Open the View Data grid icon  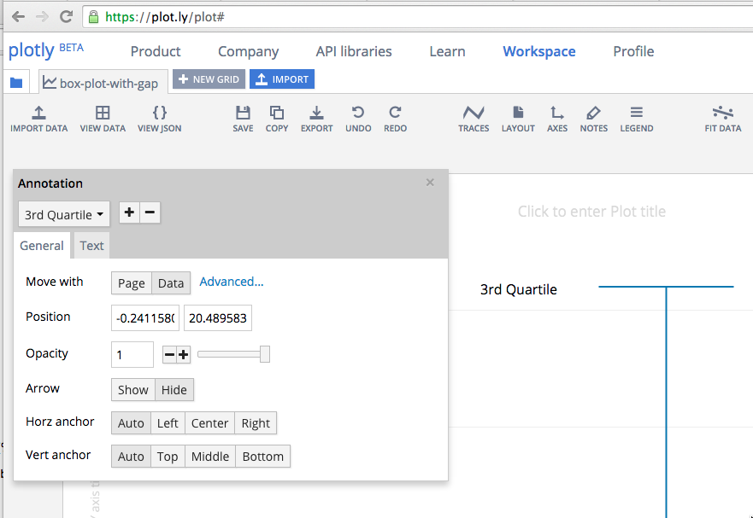(103, 113)
